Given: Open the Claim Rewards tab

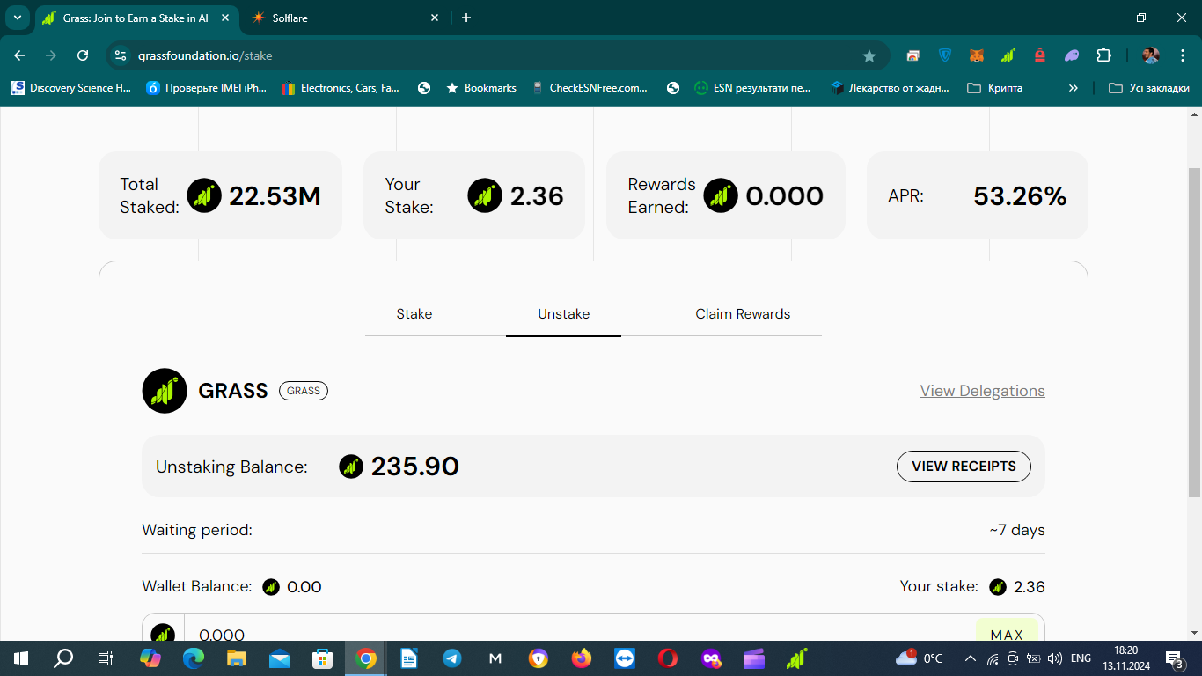Looking at the screenshot, I should click(x=743, y=314).
